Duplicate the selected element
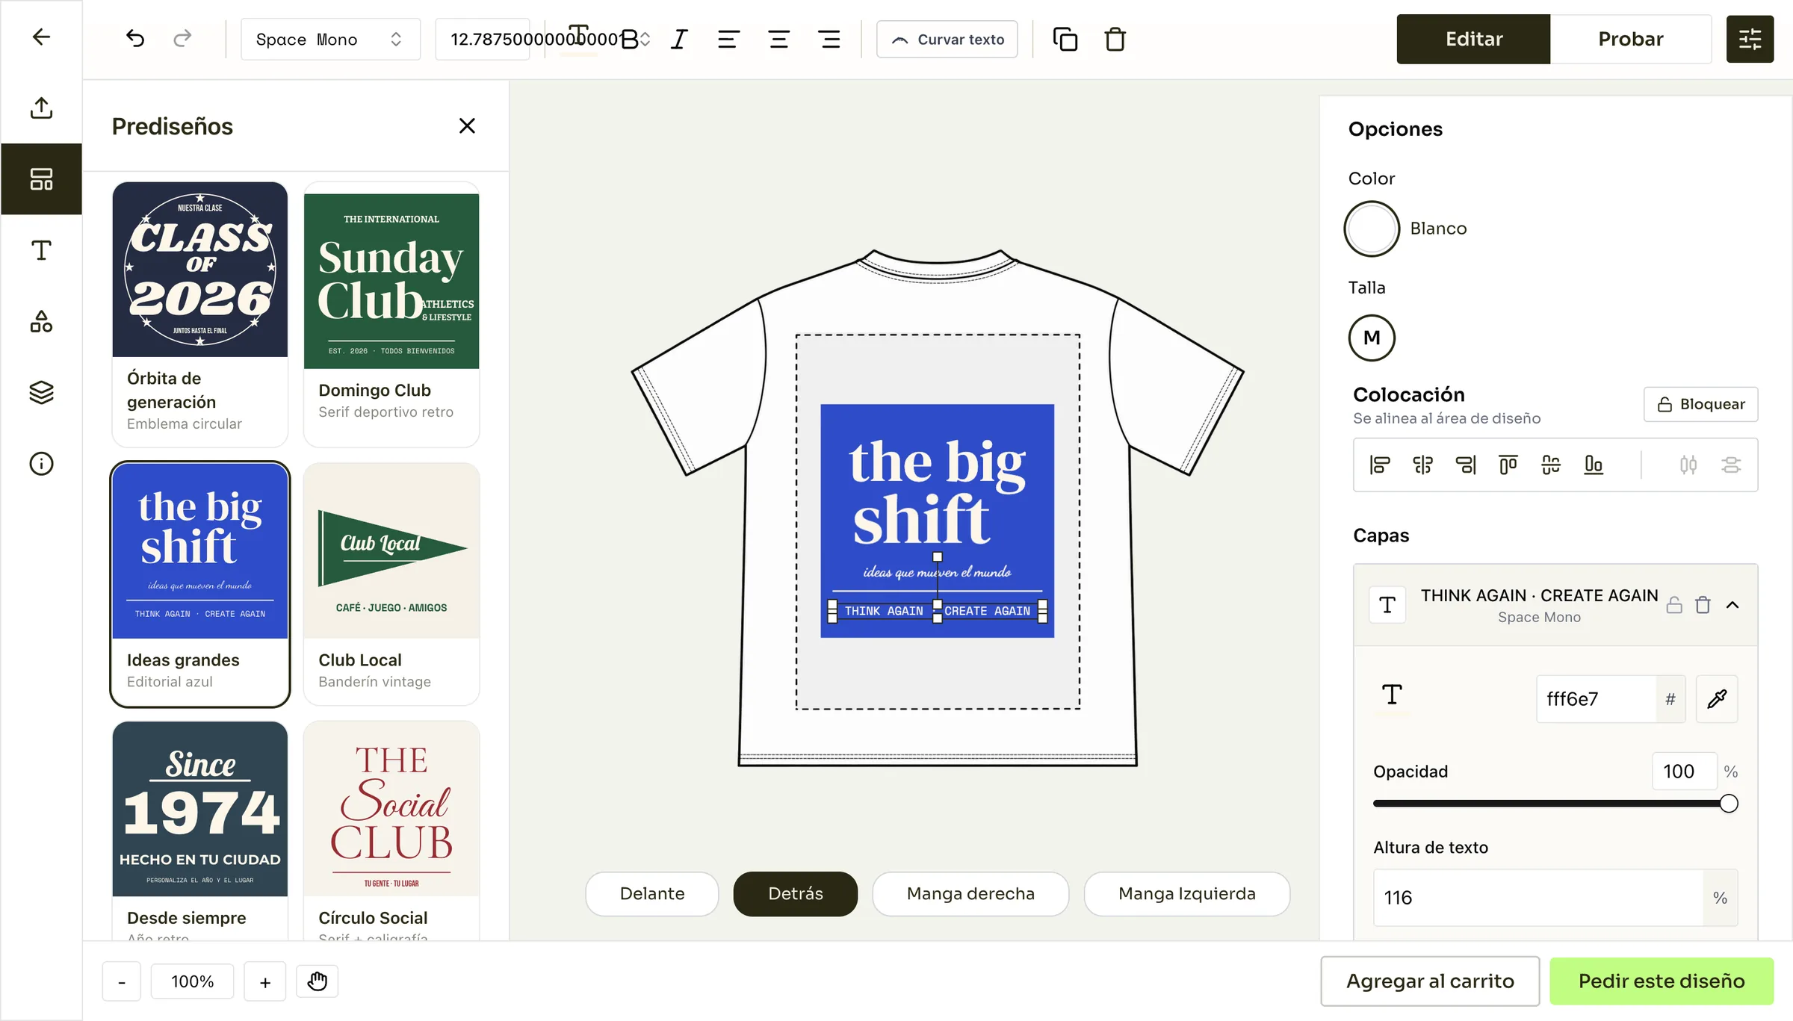 [x=1065, y=39]
